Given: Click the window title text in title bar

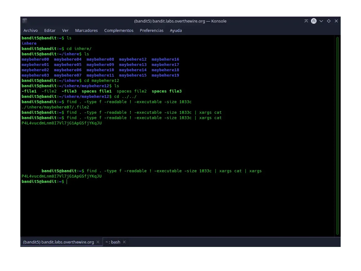Looking at the screenshot, I should point(180,21).
